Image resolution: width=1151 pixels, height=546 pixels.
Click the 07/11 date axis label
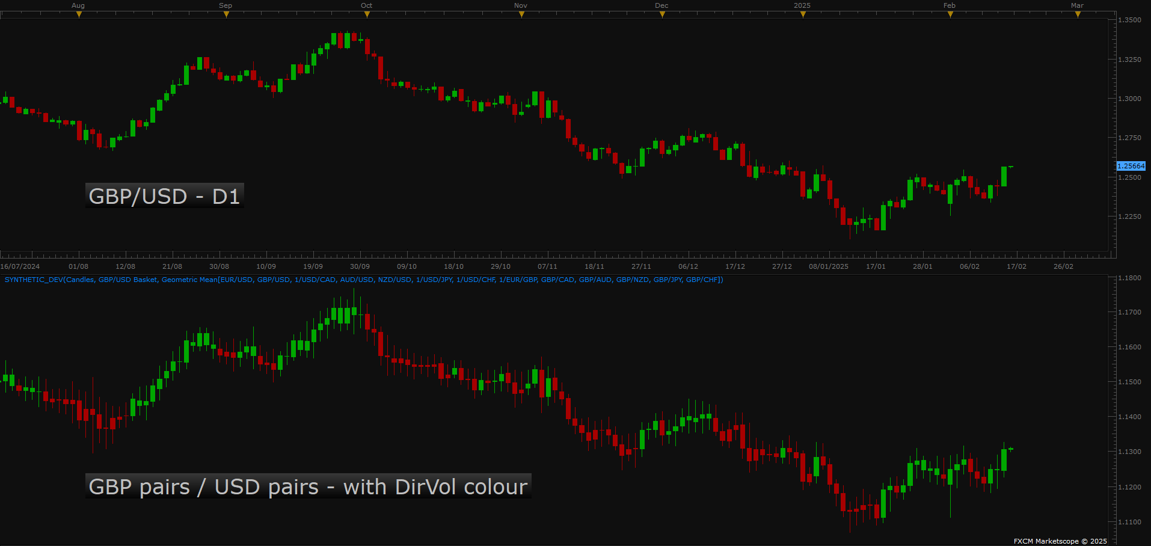click(x=547, y=266)
